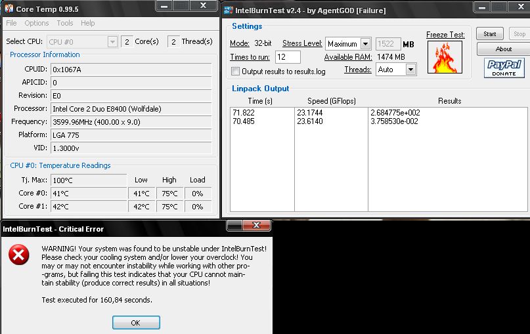Image resolution: width=530 pixels, height=334 pixels.
Task: Open the Threads Auto dropdown
Action: coord(410,70)
